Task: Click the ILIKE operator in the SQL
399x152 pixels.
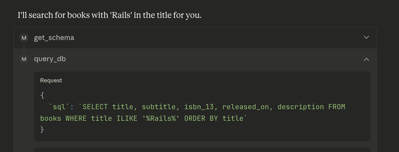Action: tap(127, 119)
